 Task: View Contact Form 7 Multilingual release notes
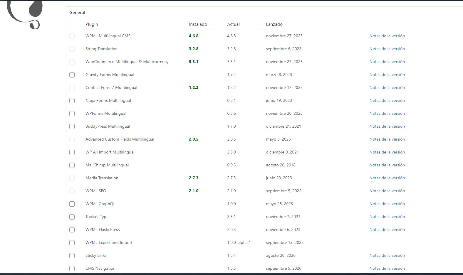(387, 87)
